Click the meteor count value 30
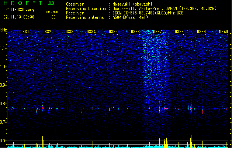Screen dimensions: 232x148 click(x=53, y=17)
